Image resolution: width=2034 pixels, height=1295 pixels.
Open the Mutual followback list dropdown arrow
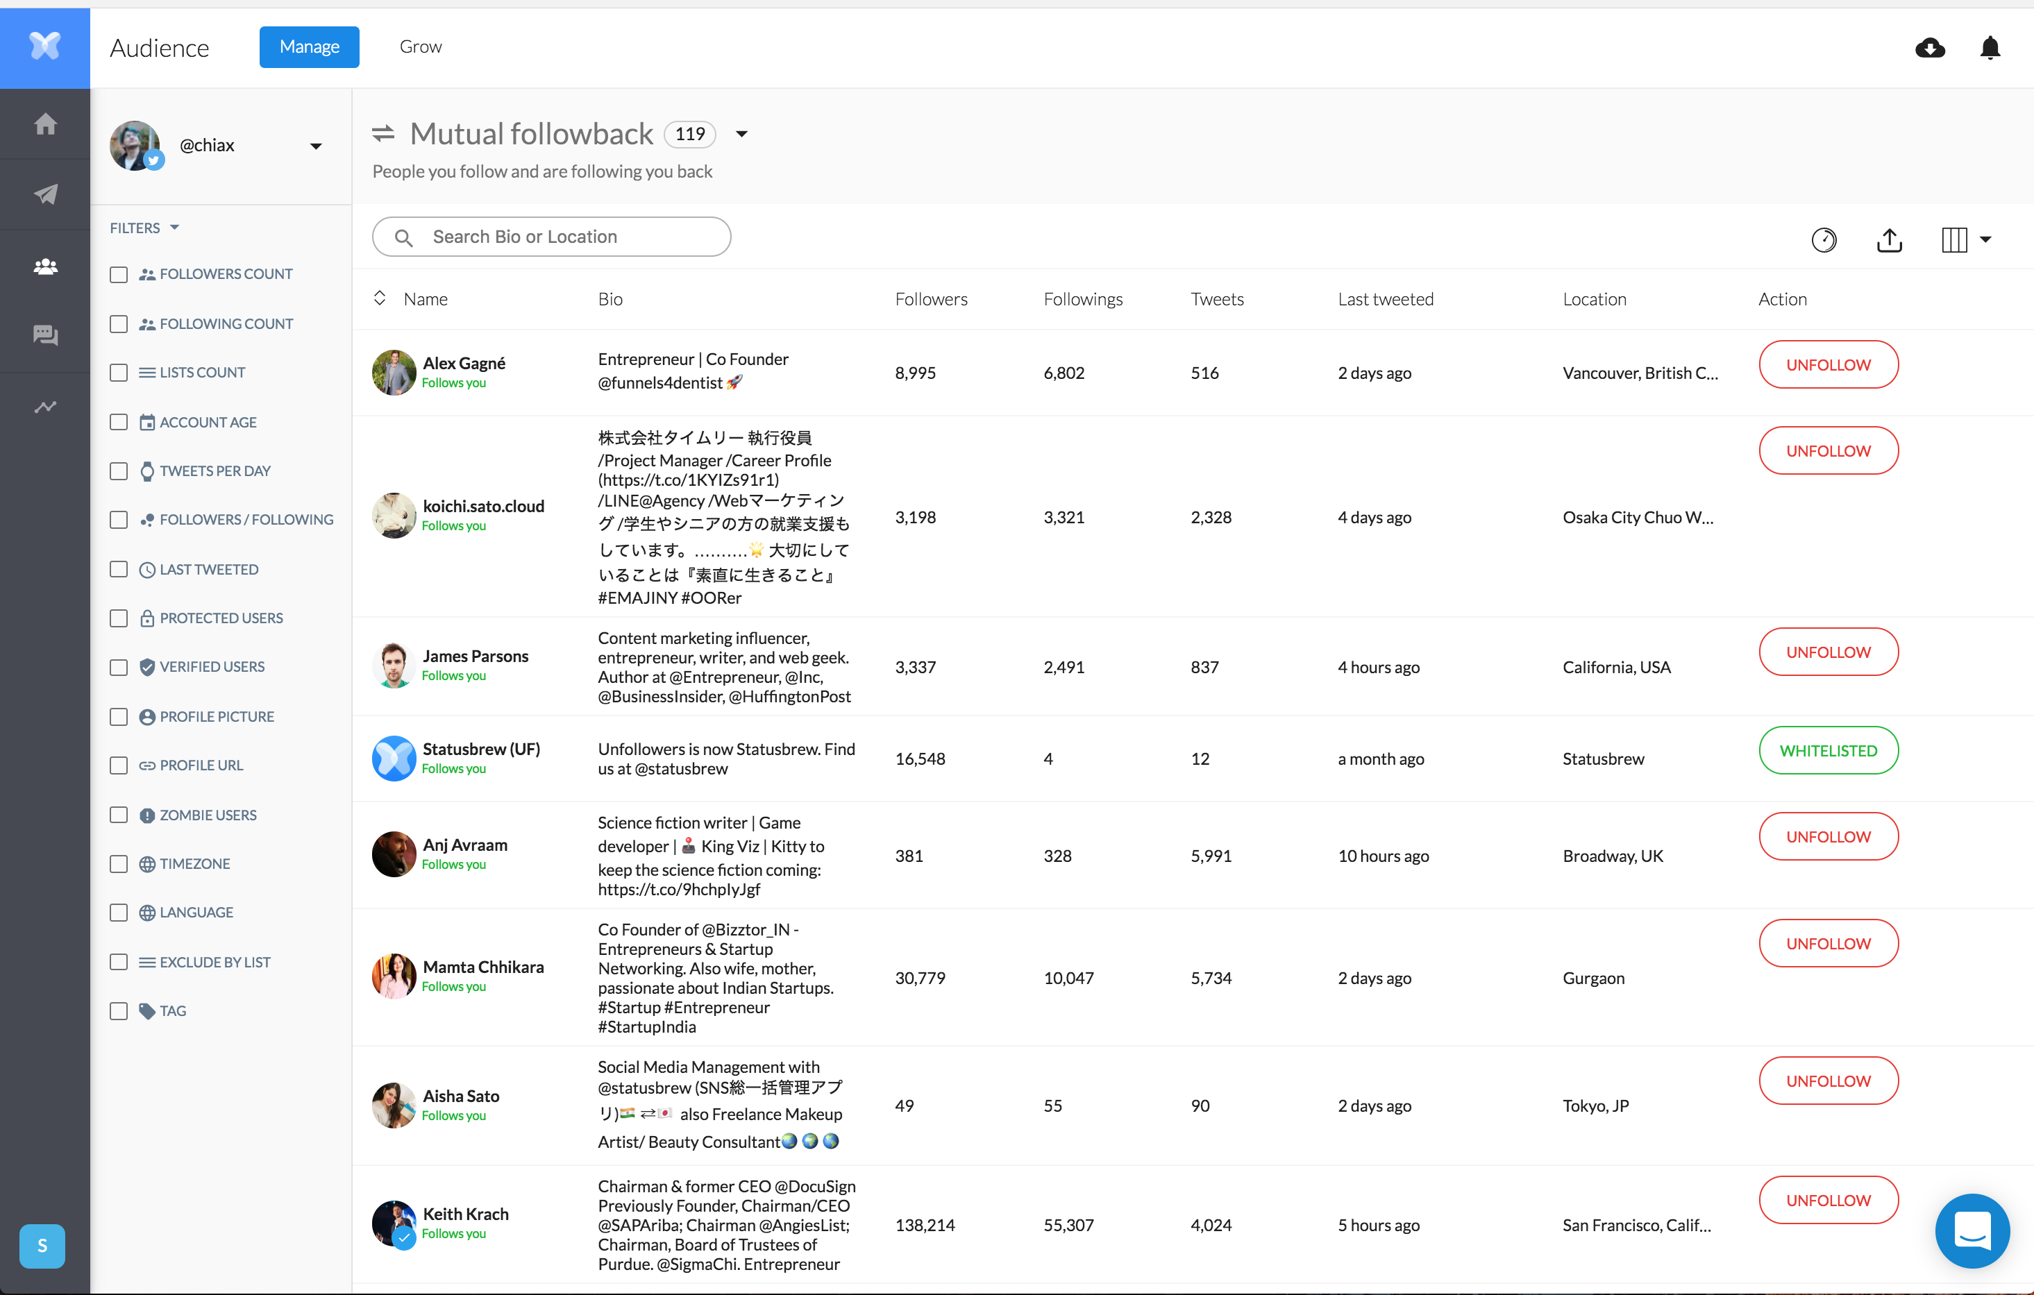click(741, 134)
